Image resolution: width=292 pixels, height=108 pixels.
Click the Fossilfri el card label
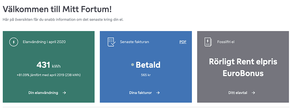coord(226,42)
